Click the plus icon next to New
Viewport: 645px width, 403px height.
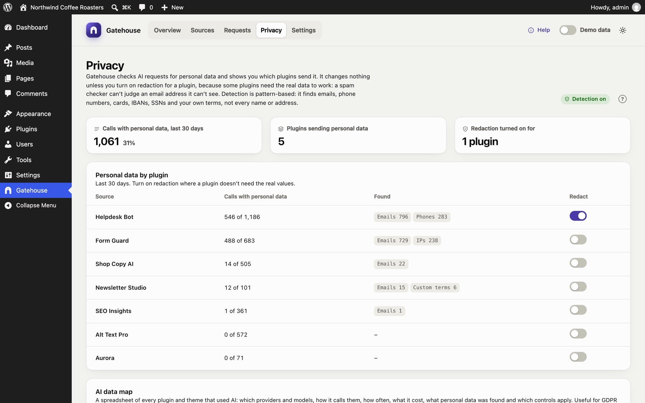164,7
